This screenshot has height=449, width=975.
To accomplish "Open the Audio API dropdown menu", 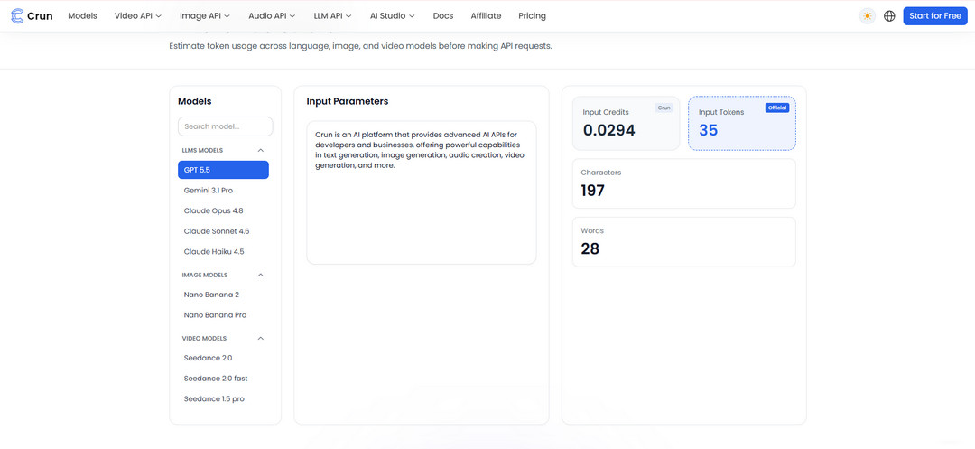I will [x=272, y=16].
